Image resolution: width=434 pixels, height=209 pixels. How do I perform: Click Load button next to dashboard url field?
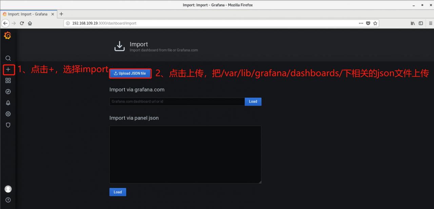point(253,102)
